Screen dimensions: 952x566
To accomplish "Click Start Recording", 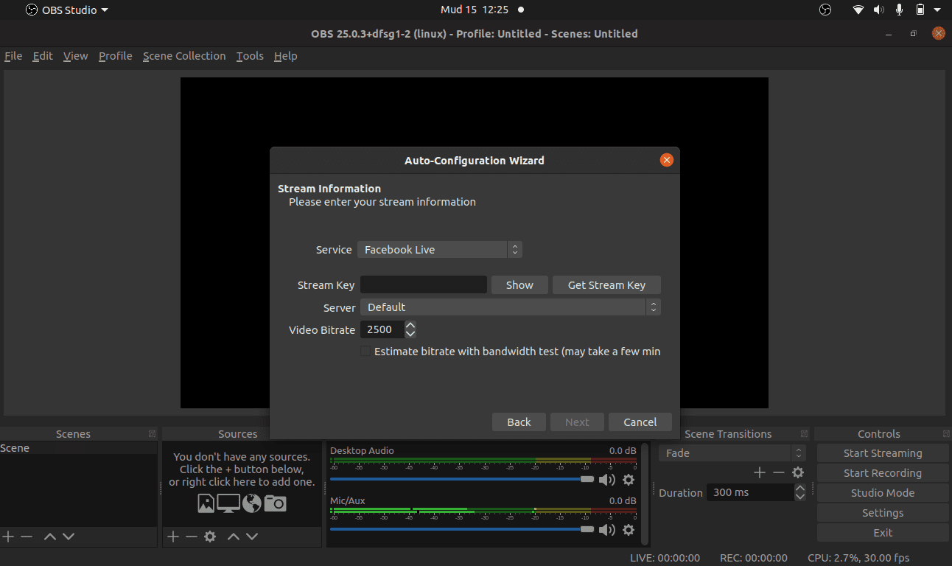I will 883,473.
